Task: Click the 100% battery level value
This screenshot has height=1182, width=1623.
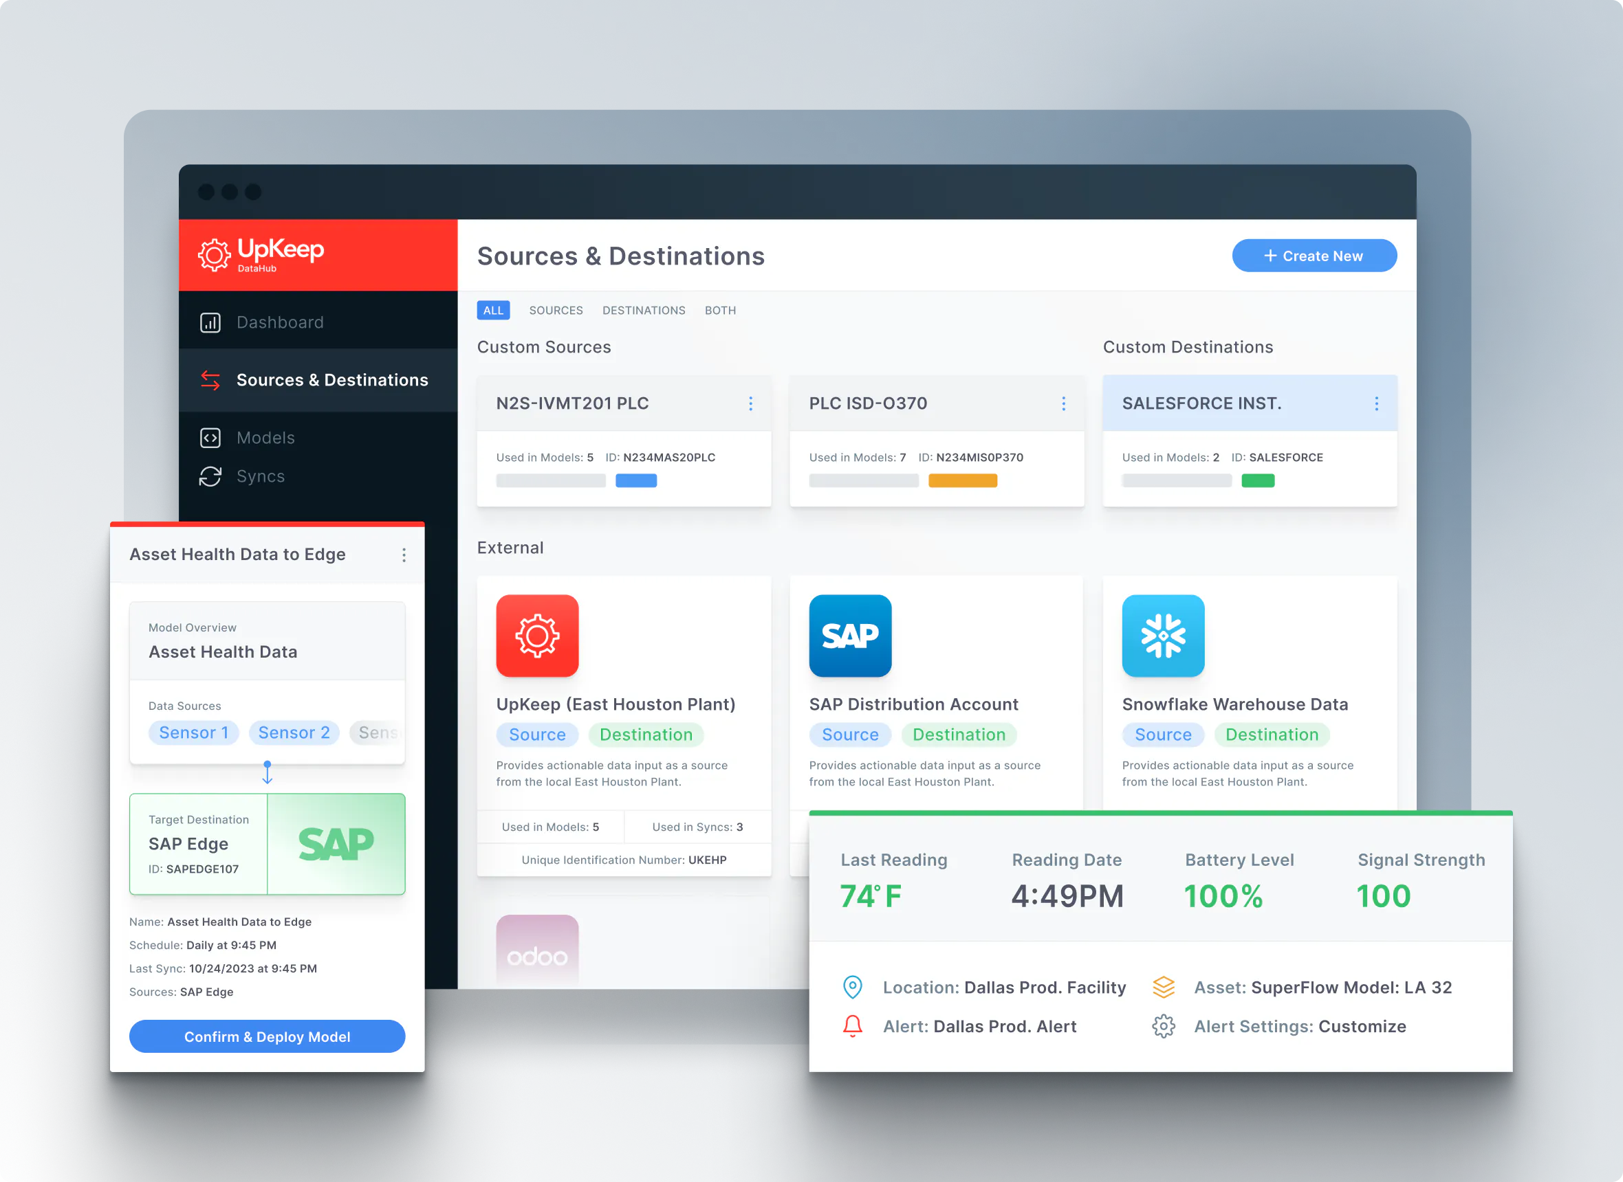Action: [x=1222, y=896]
